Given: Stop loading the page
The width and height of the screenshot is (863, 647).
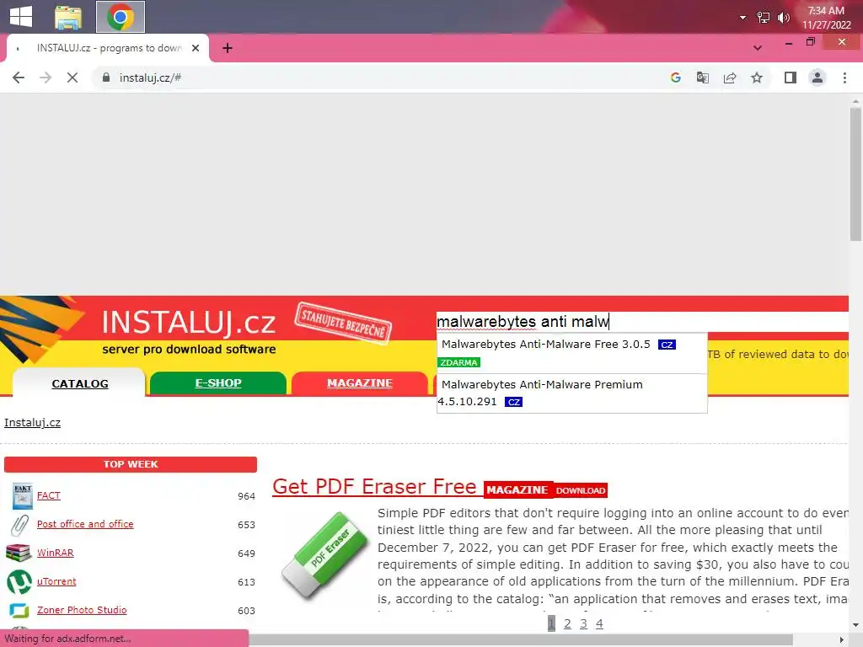Looking at the screenshot, I should [x=72, y=78].
